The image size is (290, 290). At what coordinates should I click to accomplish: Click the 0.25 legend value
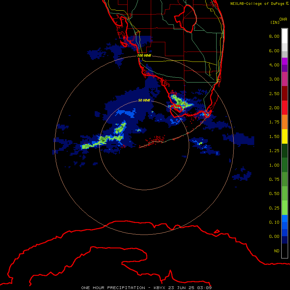pyautogui.click(x=274, y=208)
